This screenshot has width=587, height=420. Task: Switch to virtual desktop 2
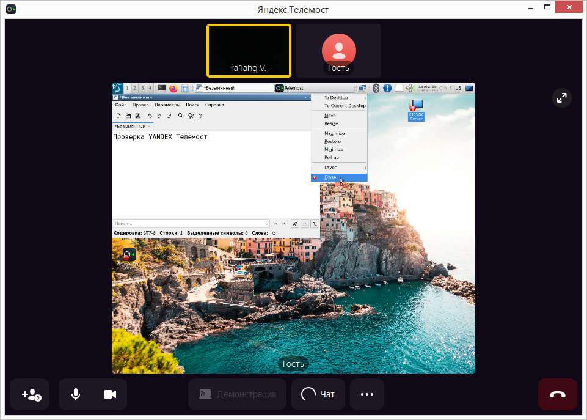(134, 88)
